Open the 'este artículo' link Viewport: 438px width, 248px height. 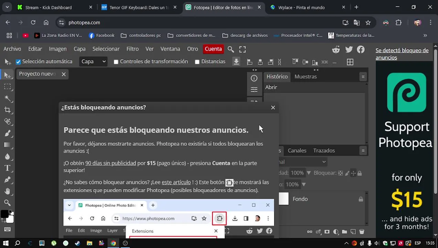coord(176,182)
